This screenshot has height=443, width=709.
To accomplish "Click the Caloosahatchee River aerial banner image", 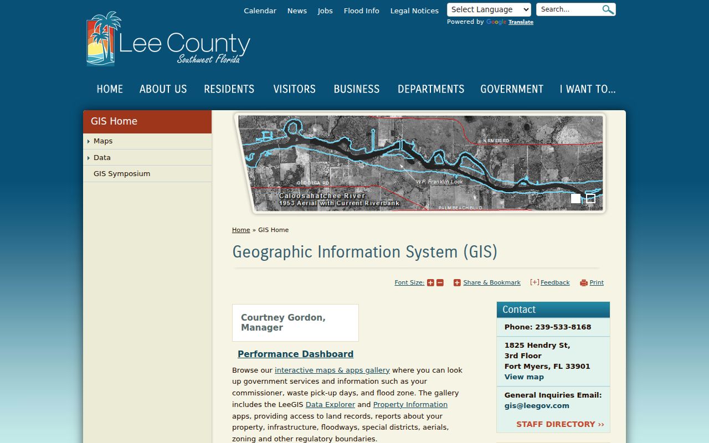I will (x=420, y=163).
